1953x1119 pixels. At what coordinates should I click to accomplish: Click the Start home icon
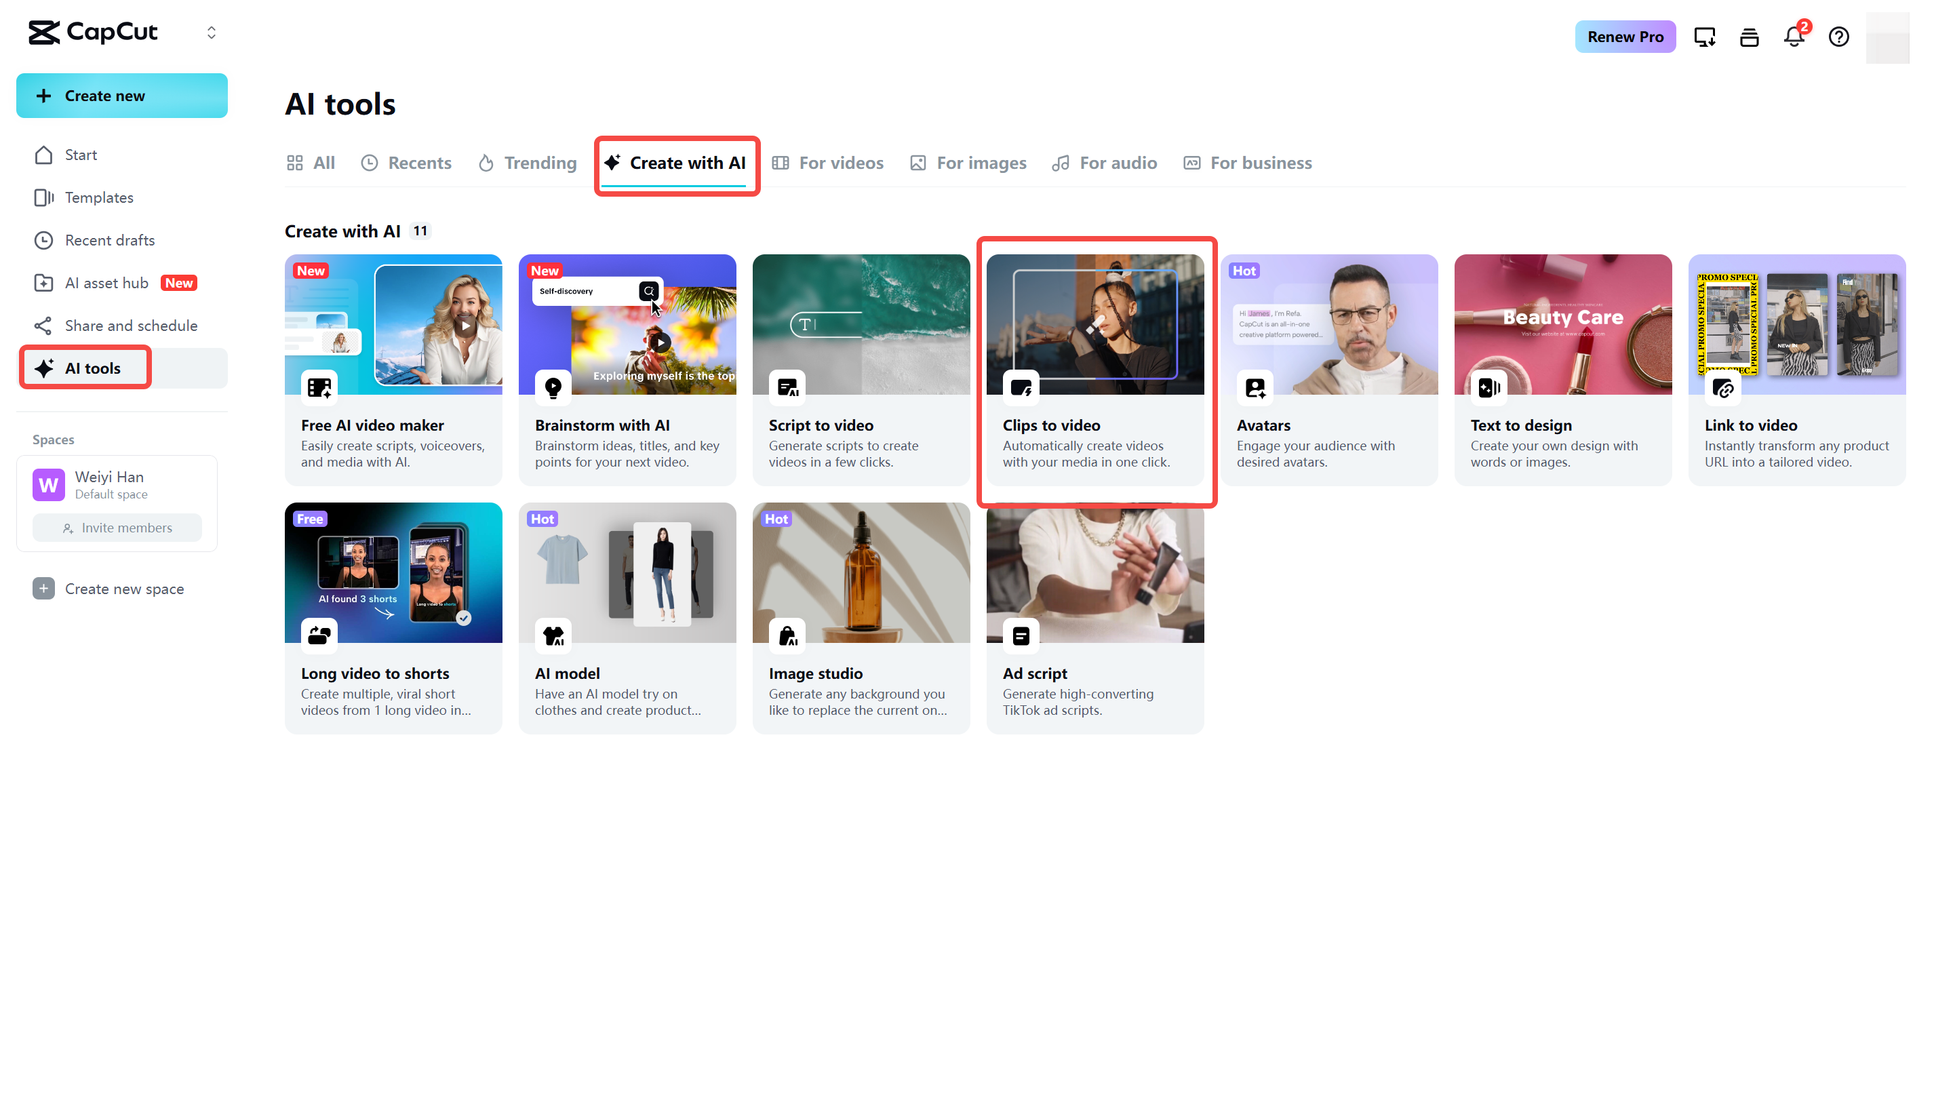pyautogui.click(x=43, y=155)
